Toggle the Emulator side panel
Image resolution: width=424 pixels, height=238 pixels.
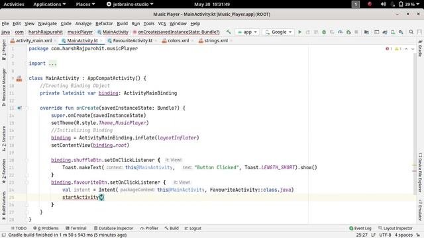tap(420, 210)
